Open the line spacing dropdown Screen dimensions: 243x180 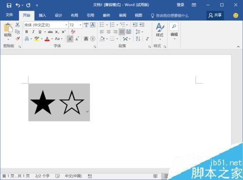tap(139, 32)
